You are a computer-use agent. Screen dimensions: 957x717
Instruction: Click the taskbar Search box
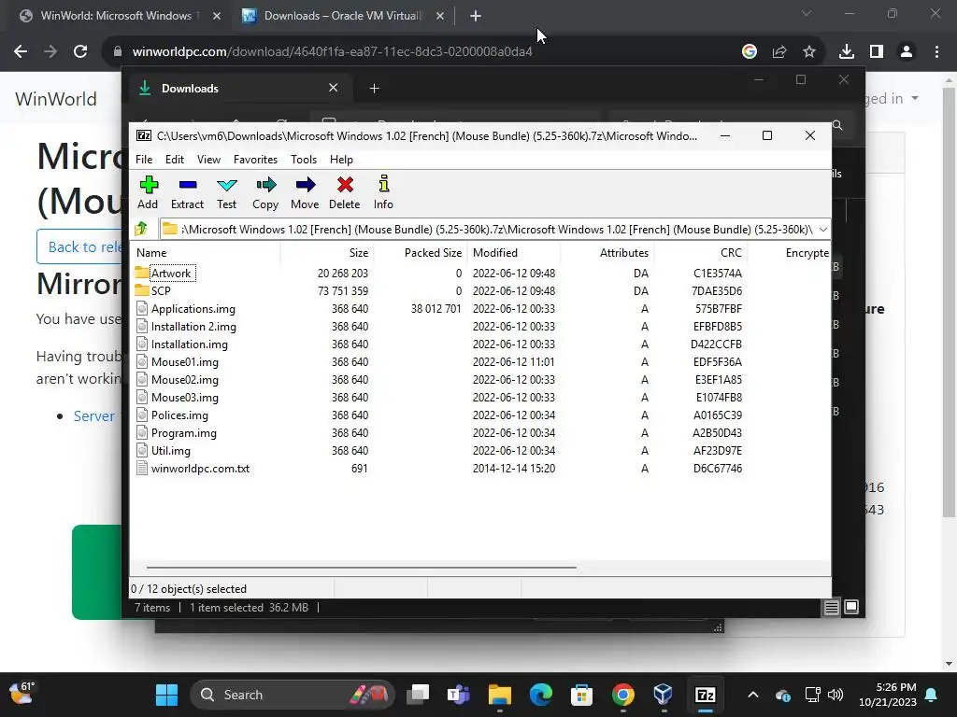pos(293,695)
